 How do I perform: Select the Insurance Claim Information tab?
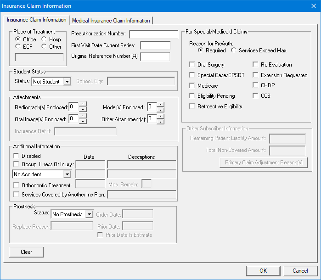point(36,20)
